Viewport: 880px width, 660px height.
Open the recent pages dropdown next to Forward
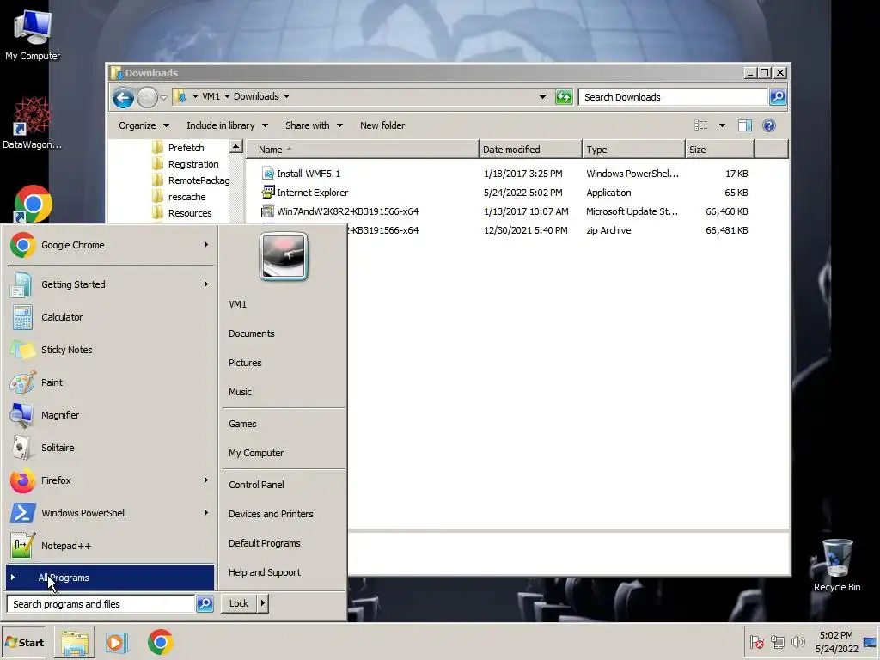pyautogui.click(x=163, y=98)
